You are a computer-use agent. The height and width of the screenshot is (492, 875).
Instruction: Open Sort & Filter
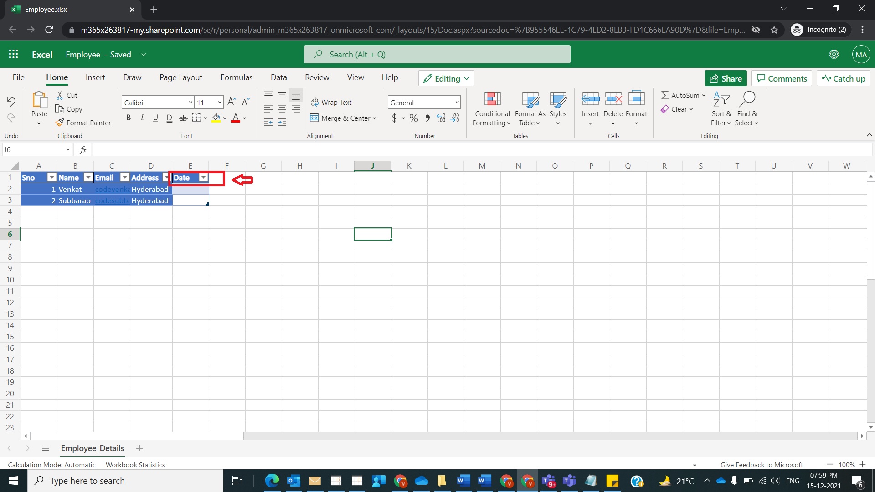pos(721,108)
